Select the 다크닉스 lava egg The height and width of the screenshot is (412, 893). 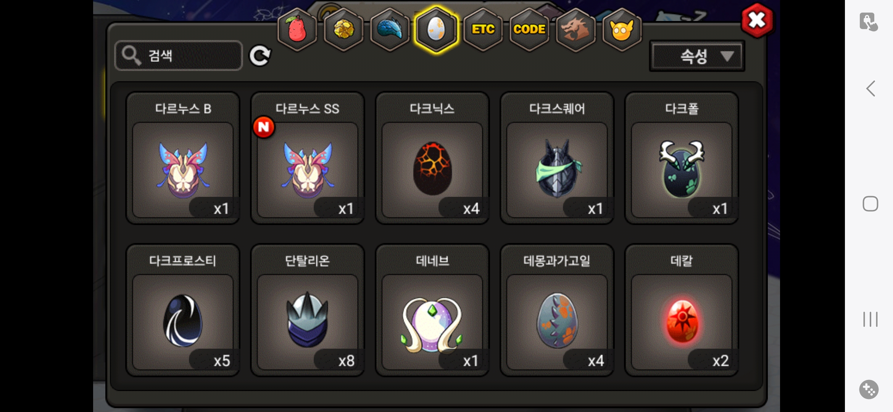(x=432, y=158)
